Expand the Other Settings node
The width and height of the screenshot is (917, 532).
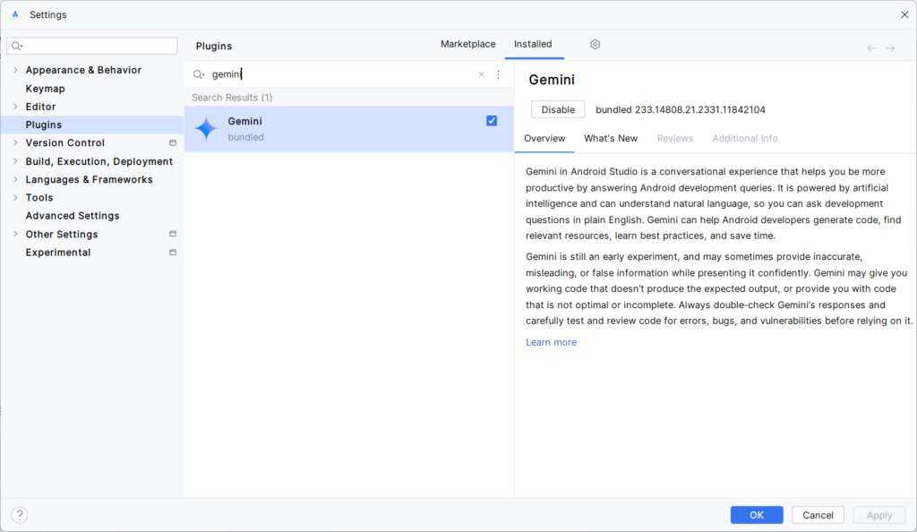[15, 234]
